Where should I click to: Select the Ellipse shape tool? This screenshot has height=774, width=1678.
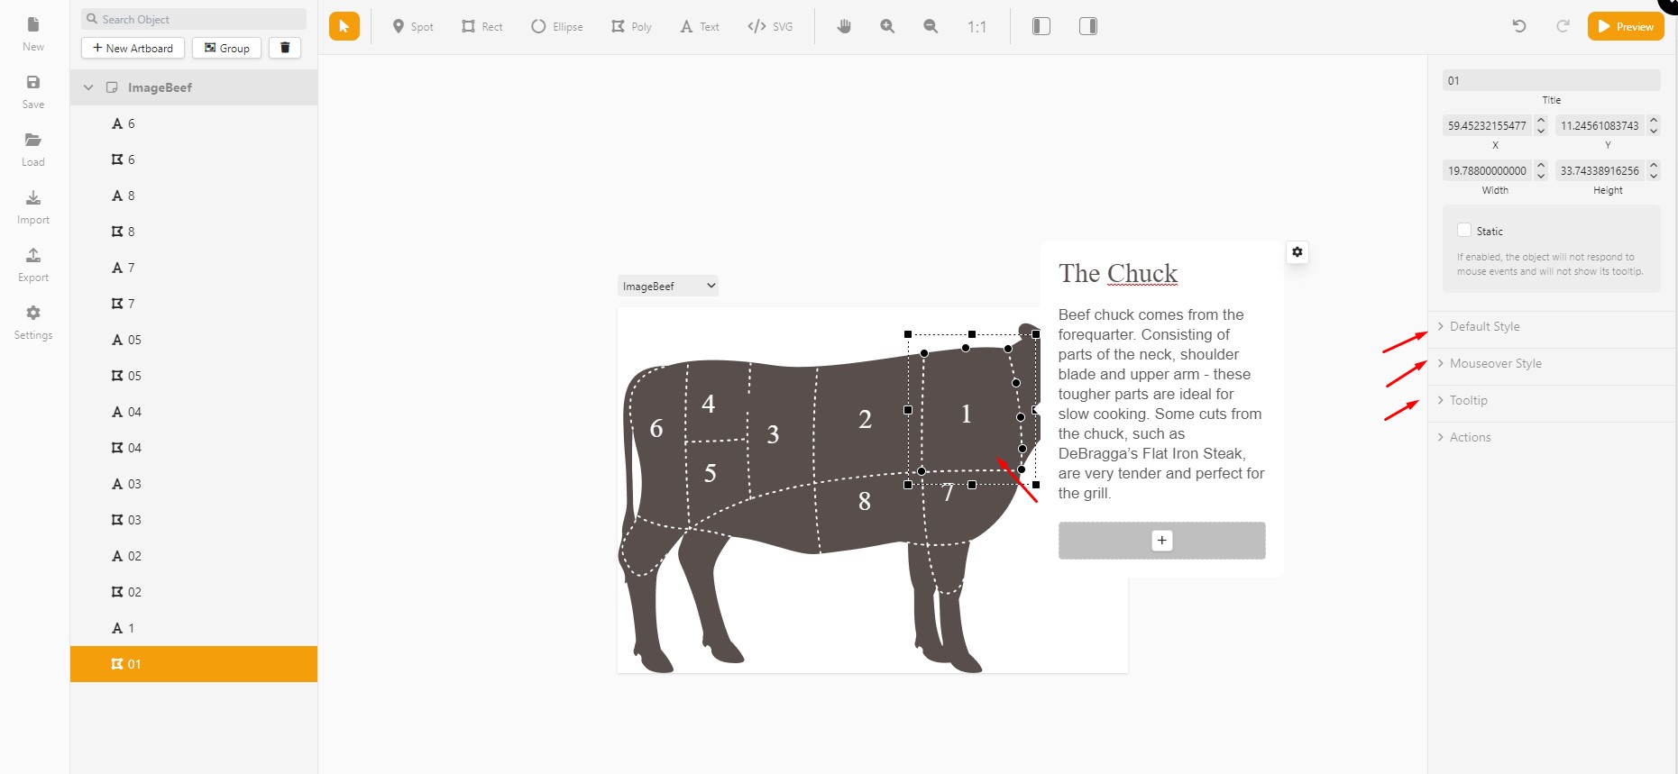tap(556, 27)
